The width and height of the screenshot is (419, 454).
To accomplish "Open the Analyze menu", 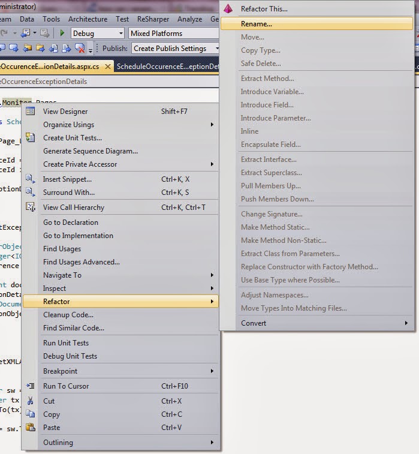I will (x=190, y=19).
